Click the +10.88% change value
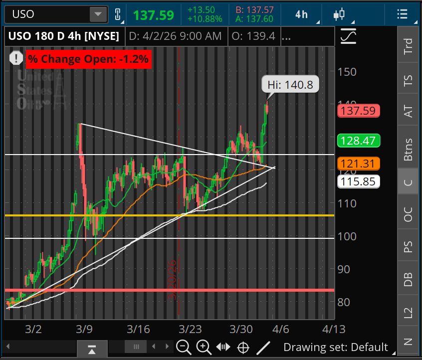The height and width of the screenshot is (360, 422). 205,19
